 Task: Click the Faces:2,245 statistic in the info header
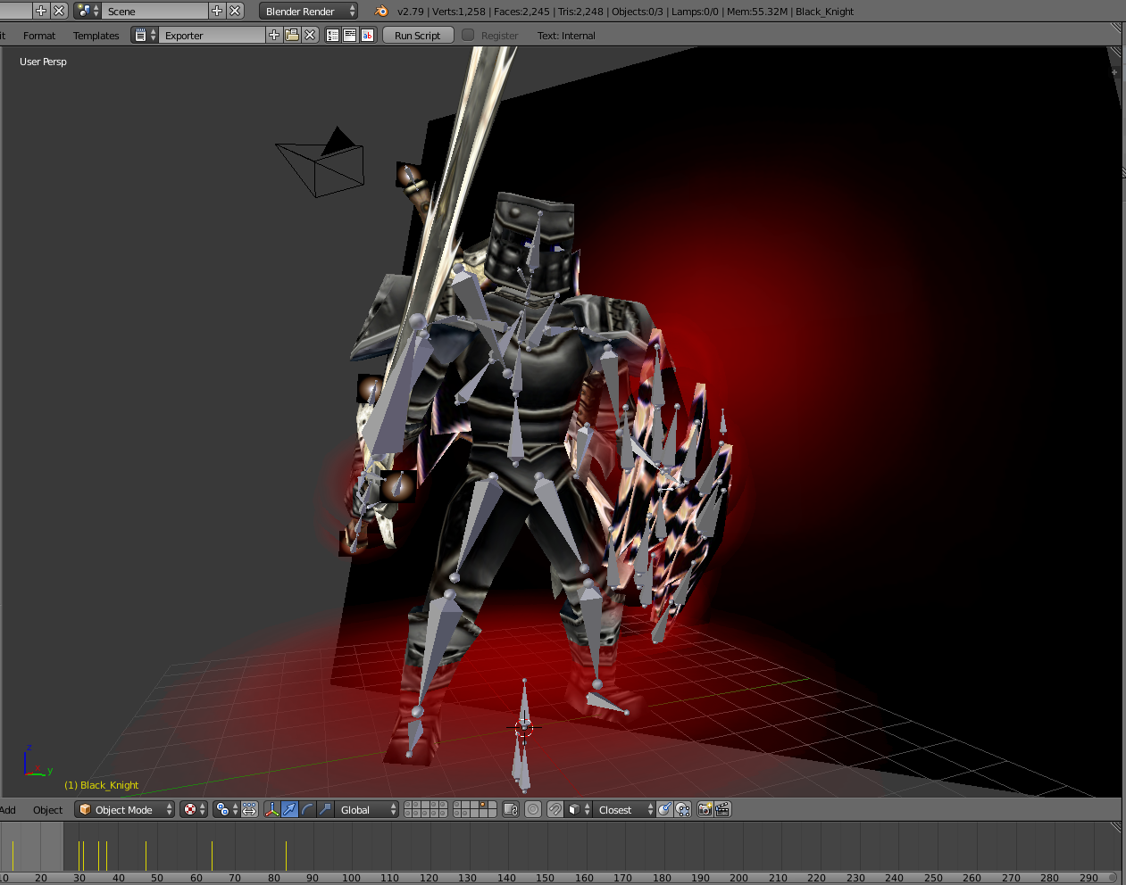(521, 12)
